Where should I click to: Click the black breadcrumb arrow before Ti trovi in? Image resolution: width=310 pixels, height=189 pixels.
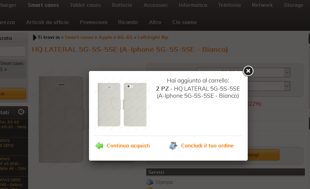coord(35,37)
